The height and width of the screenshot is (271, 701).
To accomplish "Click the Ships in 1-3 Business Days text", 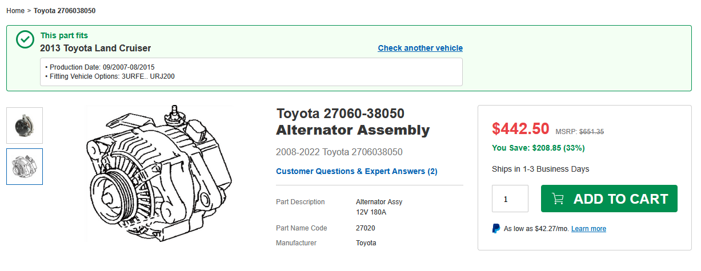I will (540, 169).
